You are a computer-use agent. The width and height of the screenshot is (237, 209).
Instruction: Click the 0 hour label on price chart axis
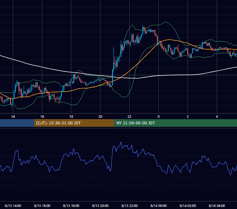[159, 117]
